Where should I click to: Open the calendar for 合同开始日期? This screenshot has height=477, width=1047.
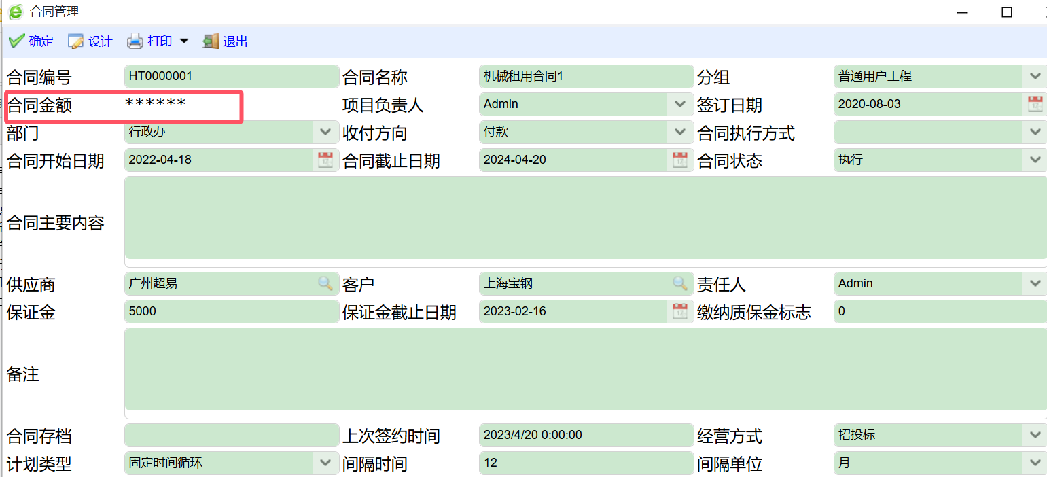point(325,160)
